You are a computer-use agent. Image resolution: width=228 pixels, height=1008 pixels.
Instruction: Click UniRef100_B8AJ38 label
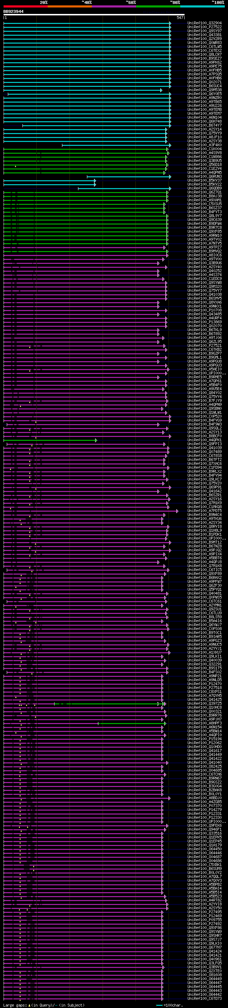point(204,196)
